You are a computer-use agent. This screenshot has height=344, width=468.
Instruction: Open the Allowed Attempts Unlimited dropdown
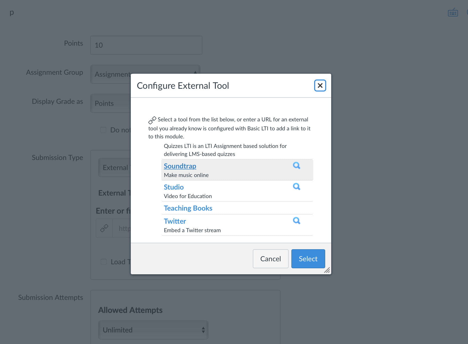[x=153, y=330]
